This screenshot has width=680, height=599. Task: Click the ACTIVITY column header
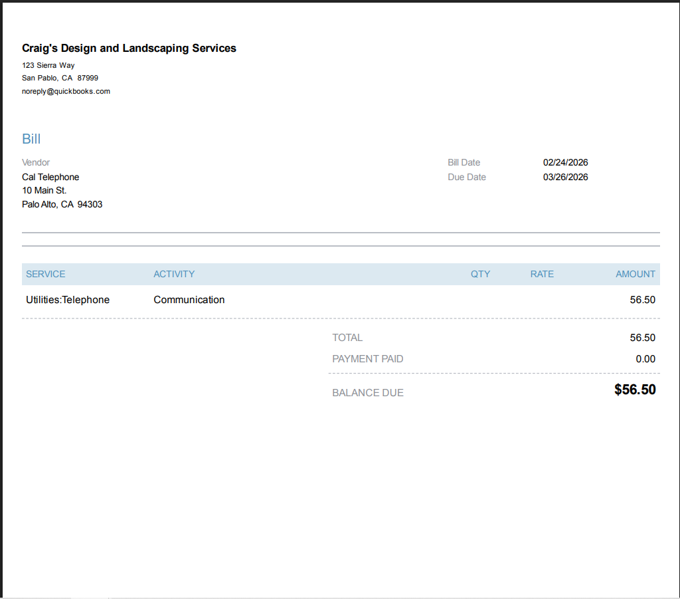[x=174, y=275]
